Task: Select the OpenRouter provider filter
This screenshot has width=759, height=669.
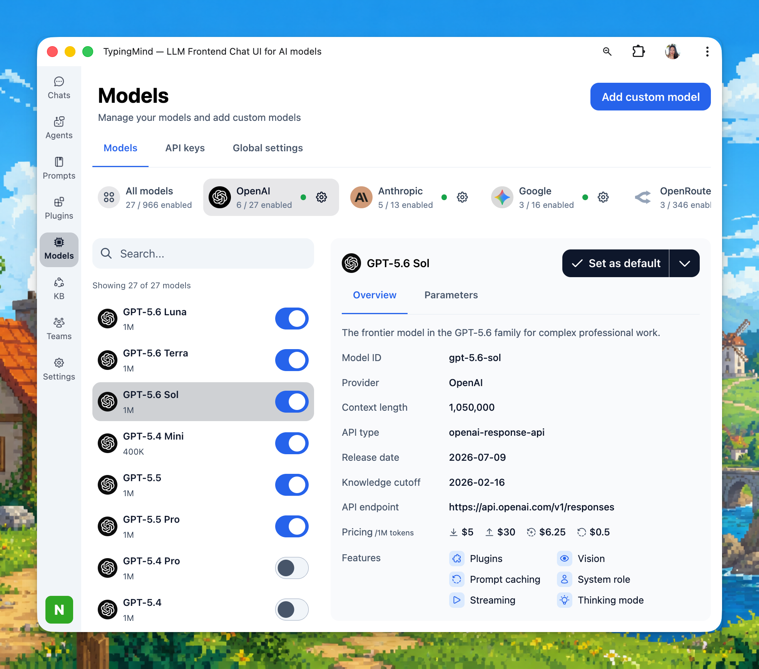Action: pyautogui.click(x=670, y=197)
